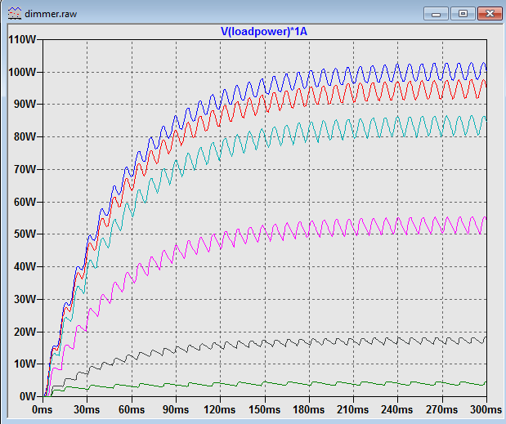
Task: Click the 80W vertical axis label
Action: pos(25,136)
